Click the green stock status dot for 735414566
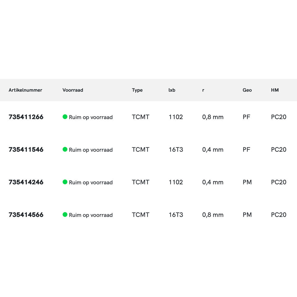Viewport: 297px width, 297px height. tap(65, 214)
